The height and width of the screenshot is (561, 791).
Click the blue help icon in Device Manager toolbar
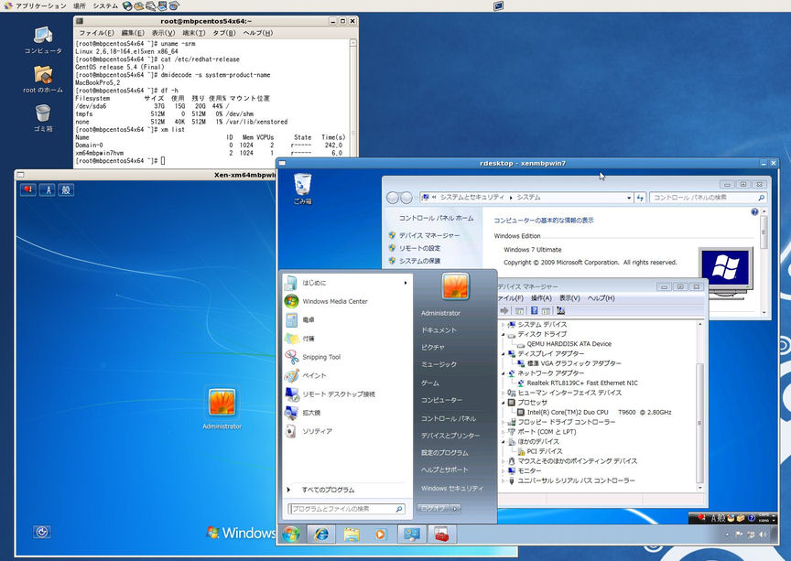[x=535, y=311]
